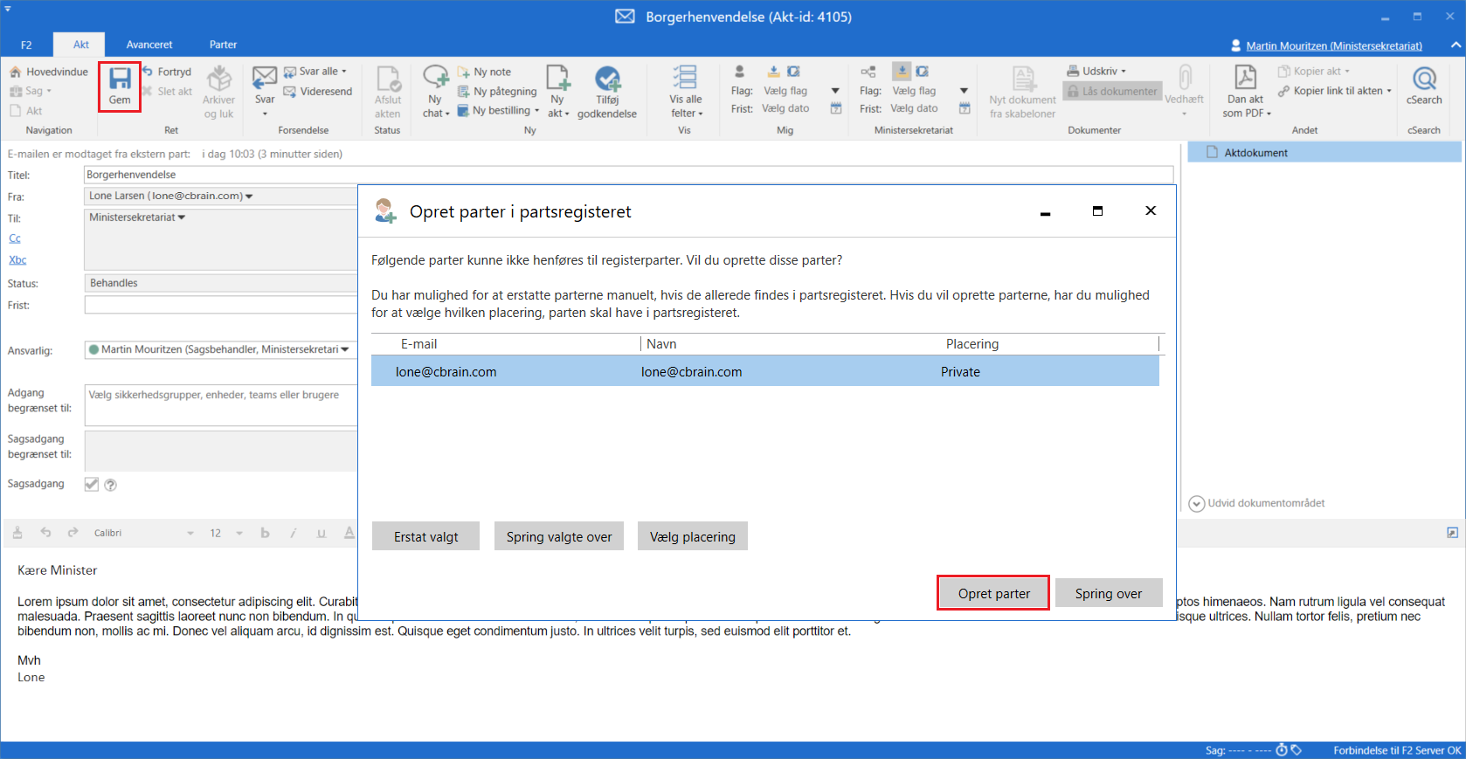Viewport: 1466px width, 759px height.
Task: Sort by E-mail column header
Action: point(418,344)
